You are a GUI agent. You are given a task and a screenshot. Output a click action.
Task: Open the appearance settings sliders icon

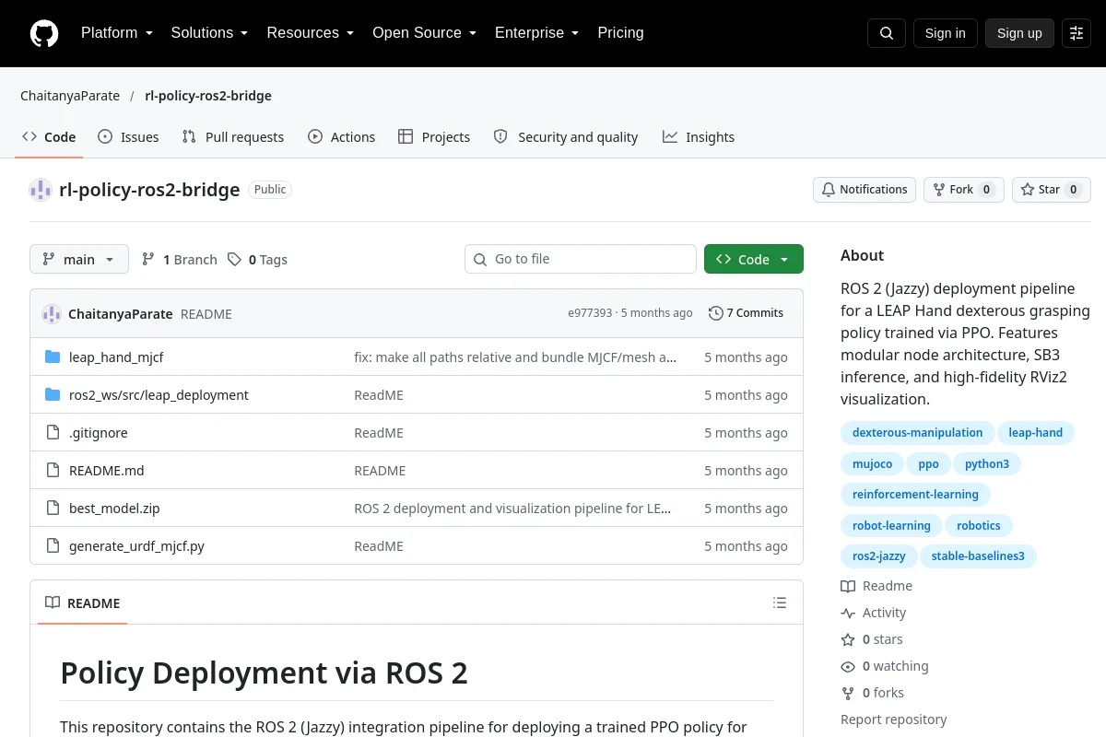(1077, 33)
